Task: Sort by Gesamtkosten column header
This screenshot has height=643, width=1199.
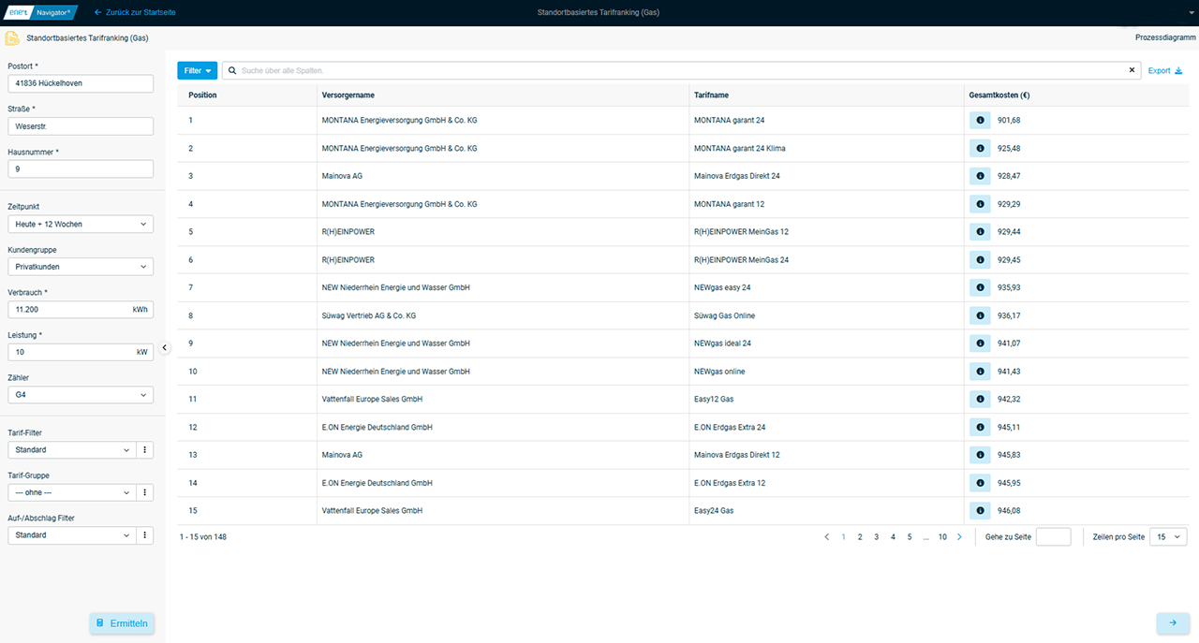Action: [x=1000, y=95]
